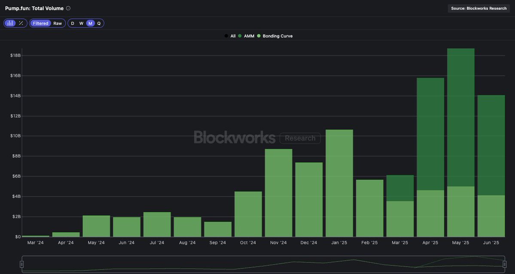This screenshot has width=515, height=274.
Task: Click the May '24 volume bar
Action: [96, 226]
